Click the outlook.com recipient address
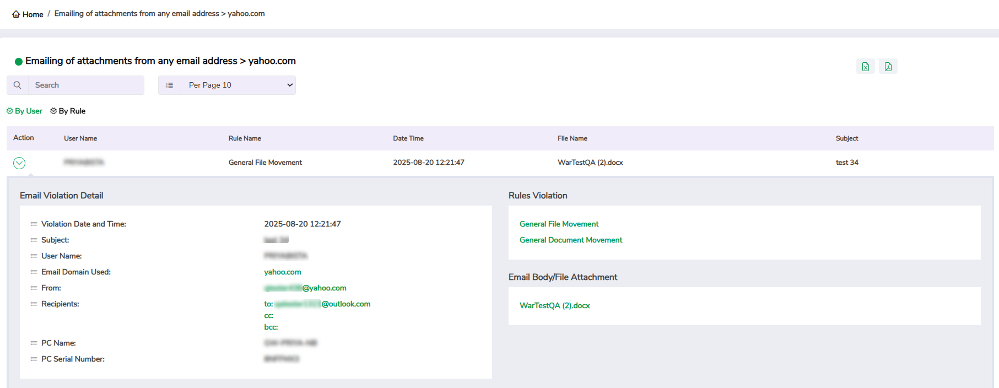The image size is (999, 388). [x=345, y=304]
